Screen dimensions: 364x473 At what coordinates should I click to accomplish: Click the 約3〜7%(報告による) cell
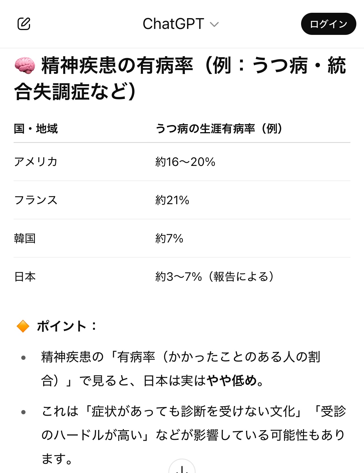click(x=215, y=276)
